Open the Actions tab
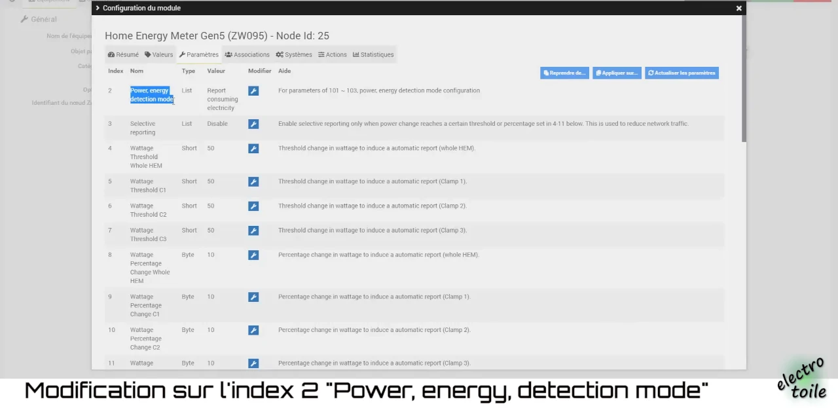The image size is (838, 408). click(x=333, y=54)
